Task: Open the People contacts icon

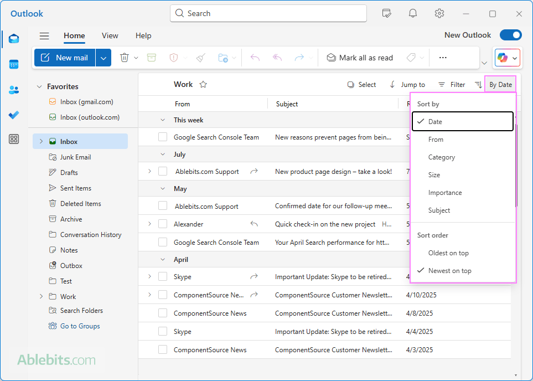Action: pos(14,90)
